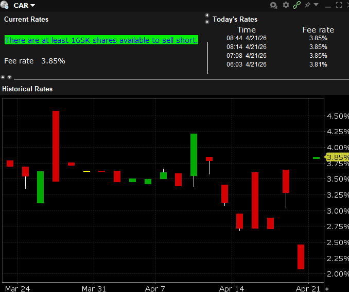Select the 08:44 4/21/26 rate row
Image resolution: width=349 pixels, height=292 pixels.
[x=276, y=38]
